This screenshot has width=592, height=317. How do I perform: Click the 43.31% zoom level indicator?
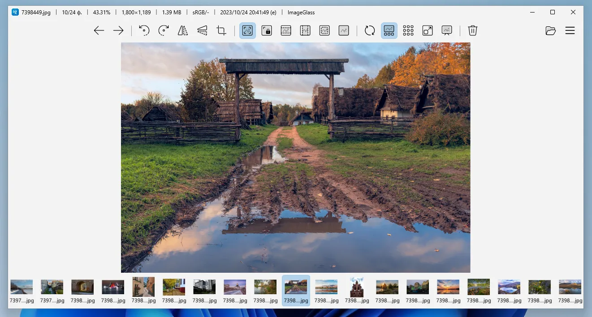[101, 13]
